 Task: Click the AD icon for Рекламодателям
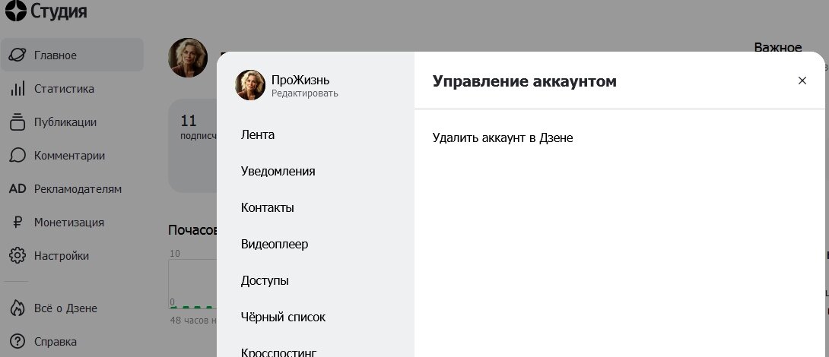(x=17, y=188)
